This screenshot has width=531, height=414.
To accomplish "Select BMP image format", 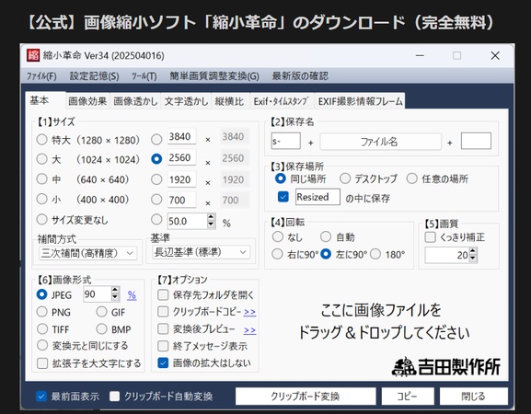I will [101, 328].
